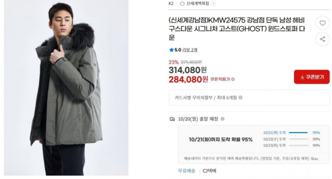Click the red 쿠폰받기 button
The height and width of the screenshot is (179, 332).
312,77
